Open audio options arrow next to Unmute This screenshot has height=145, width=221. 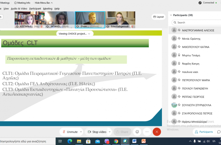coord(81,132)
